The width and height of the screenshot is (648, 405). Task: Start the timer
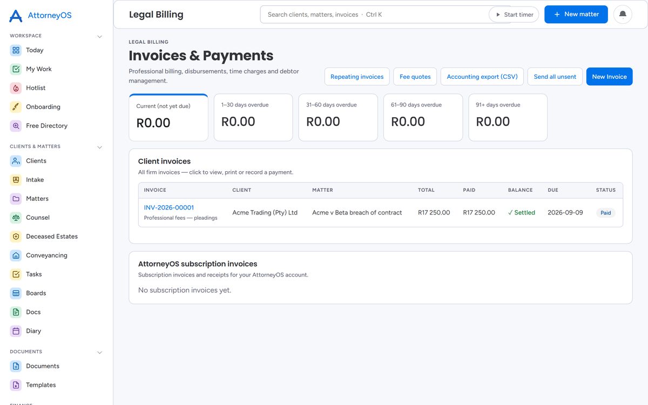(x=514, y=15)
